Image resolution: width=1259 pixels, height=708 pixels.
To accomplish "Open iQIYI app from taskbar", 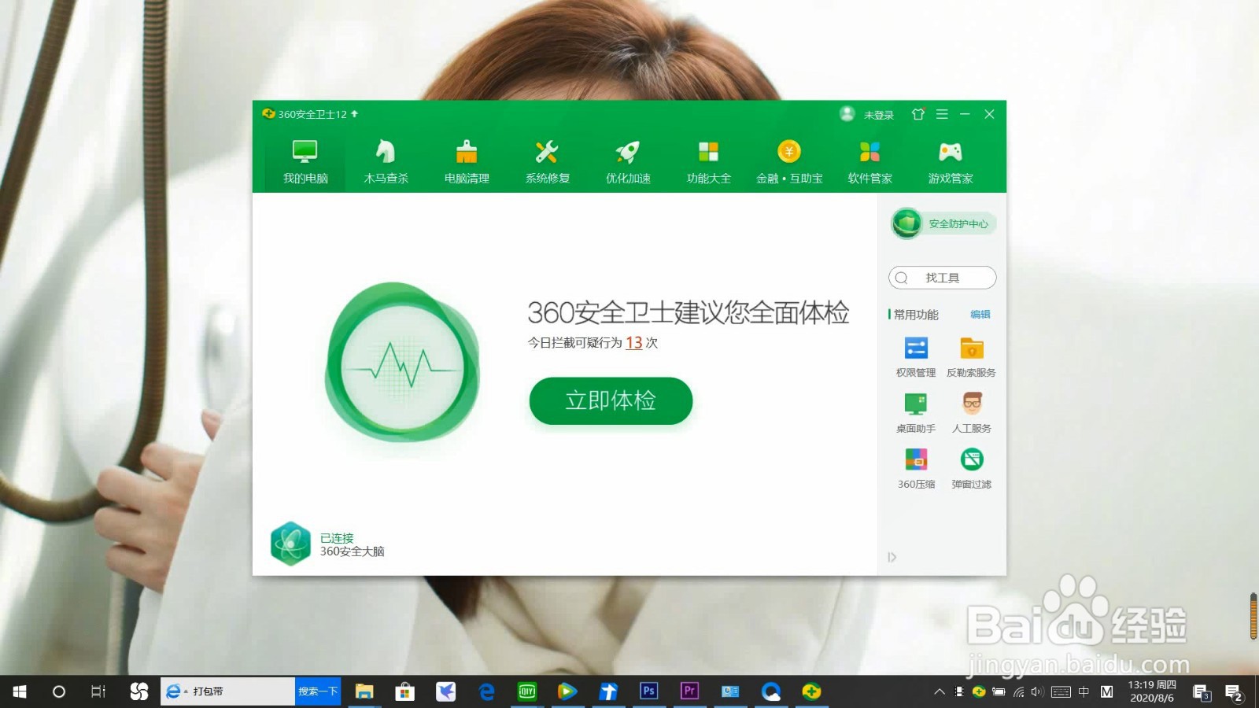I will click(526, 691).
